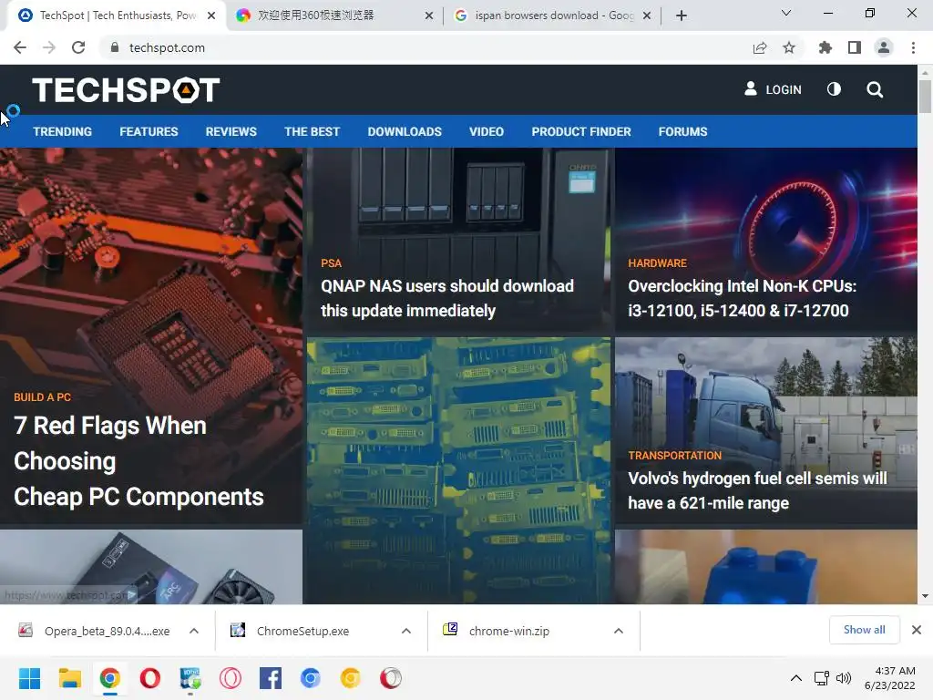This screenshot has width=933, height=700.
Task: Open the share page icon in the address bar
Action: point(760,47)
